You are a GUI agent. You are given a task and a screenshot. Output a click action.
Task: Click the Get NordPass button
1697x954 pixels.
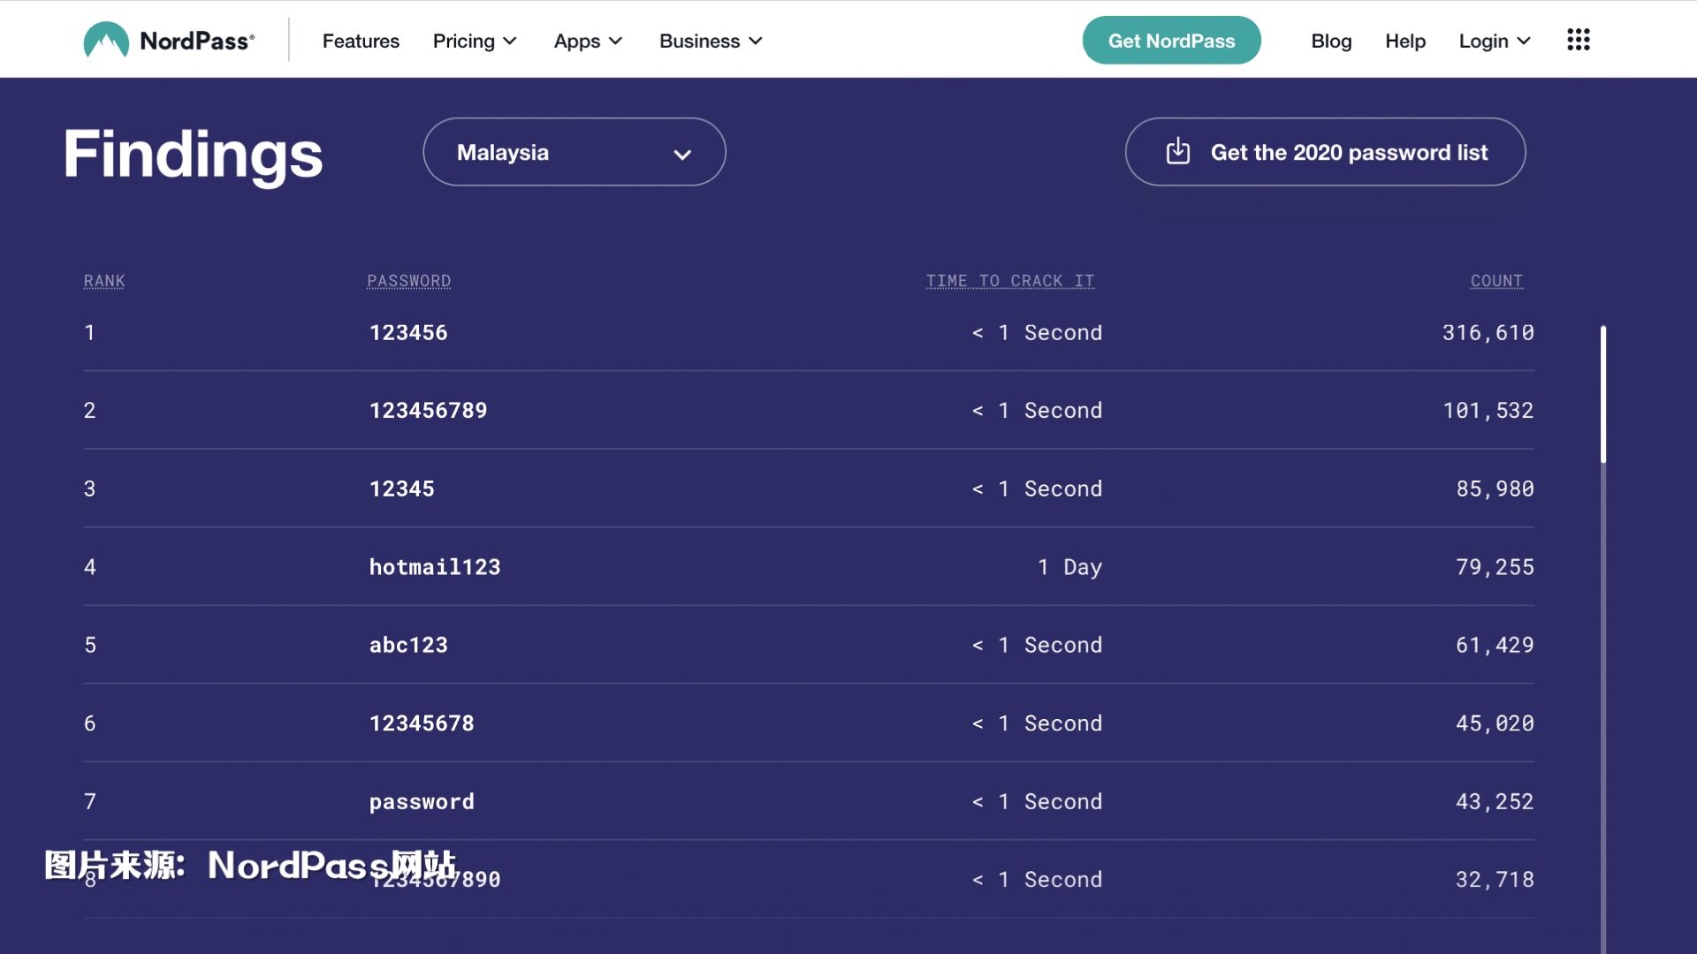(x=1171, y=41)
